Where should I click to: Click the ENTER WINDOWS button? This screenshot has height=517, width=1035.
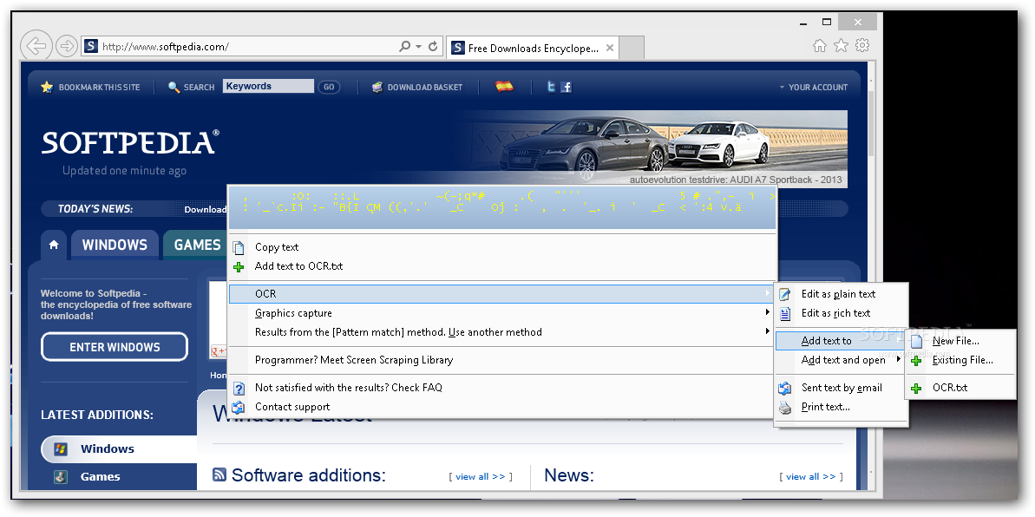pos(115,347)
